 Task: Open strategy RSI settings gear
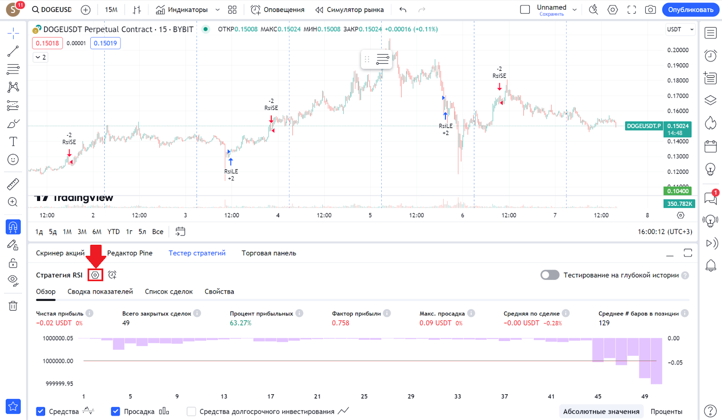click(95, 275)
